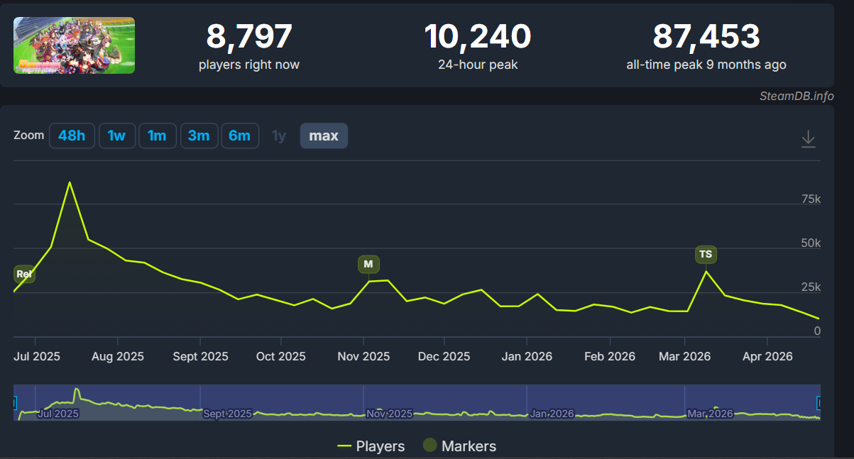Viewport: 854px width, 459px height.
Task: Toggle the Players series in legend
Action: 371,446
